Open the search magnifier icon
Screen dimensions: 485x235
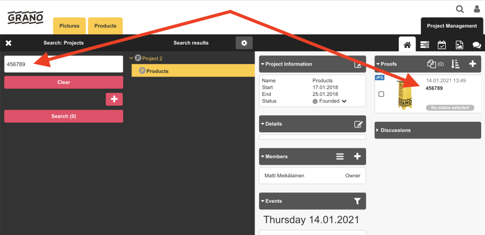460,9
